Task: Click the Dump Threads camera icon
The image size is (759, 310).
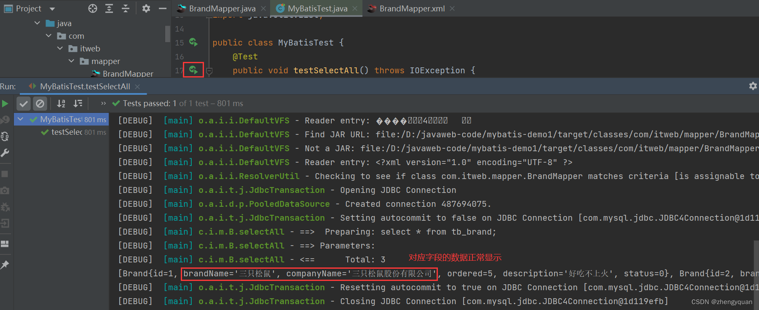Action: click(x=5, y=190)
